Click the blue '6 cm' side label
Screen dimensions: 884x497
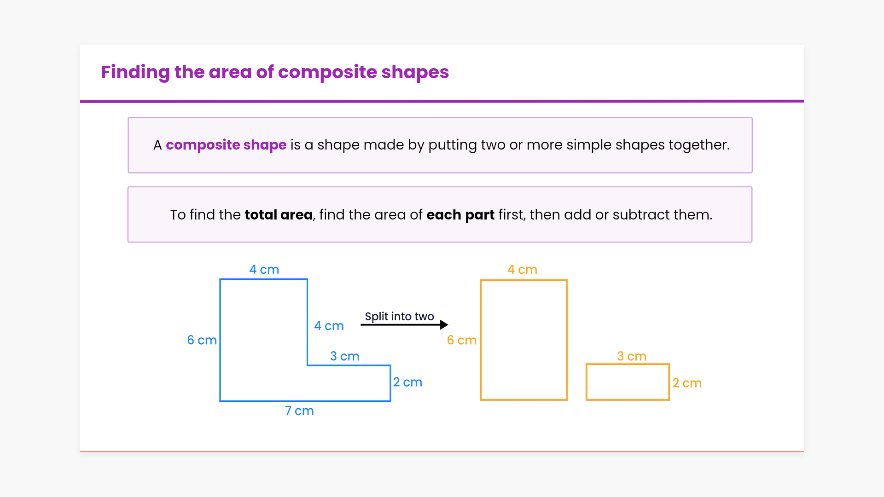pyautogui.click(x=202, y=340)
